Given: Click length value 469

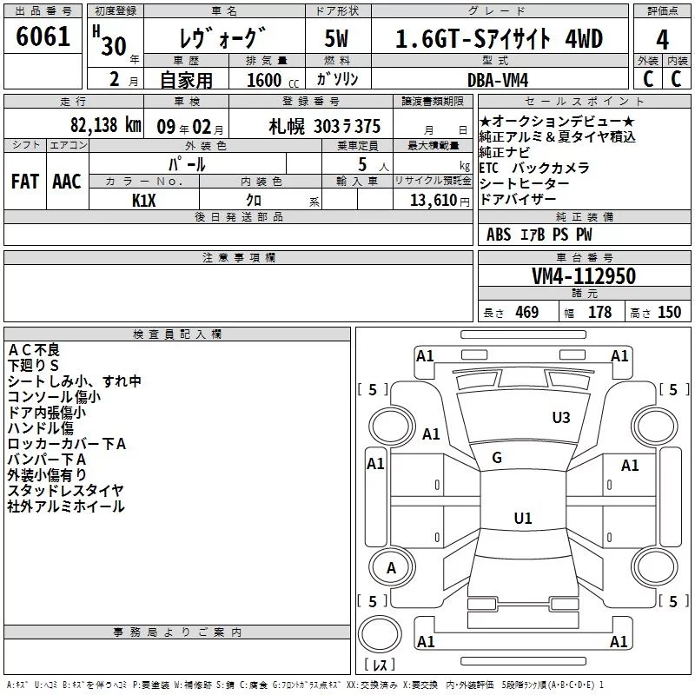Looking at the screenshot, I should coord(527,313).
